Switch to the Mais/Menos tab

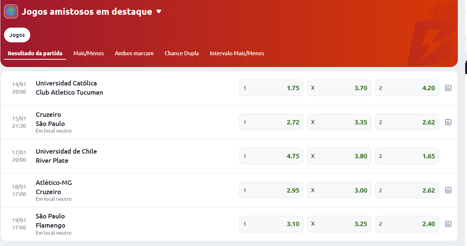(x=89, y=53)
